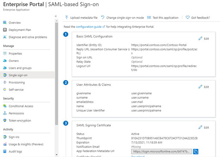Open the Permissions page
Screen dimensions: 220x157
coord(16,113)
